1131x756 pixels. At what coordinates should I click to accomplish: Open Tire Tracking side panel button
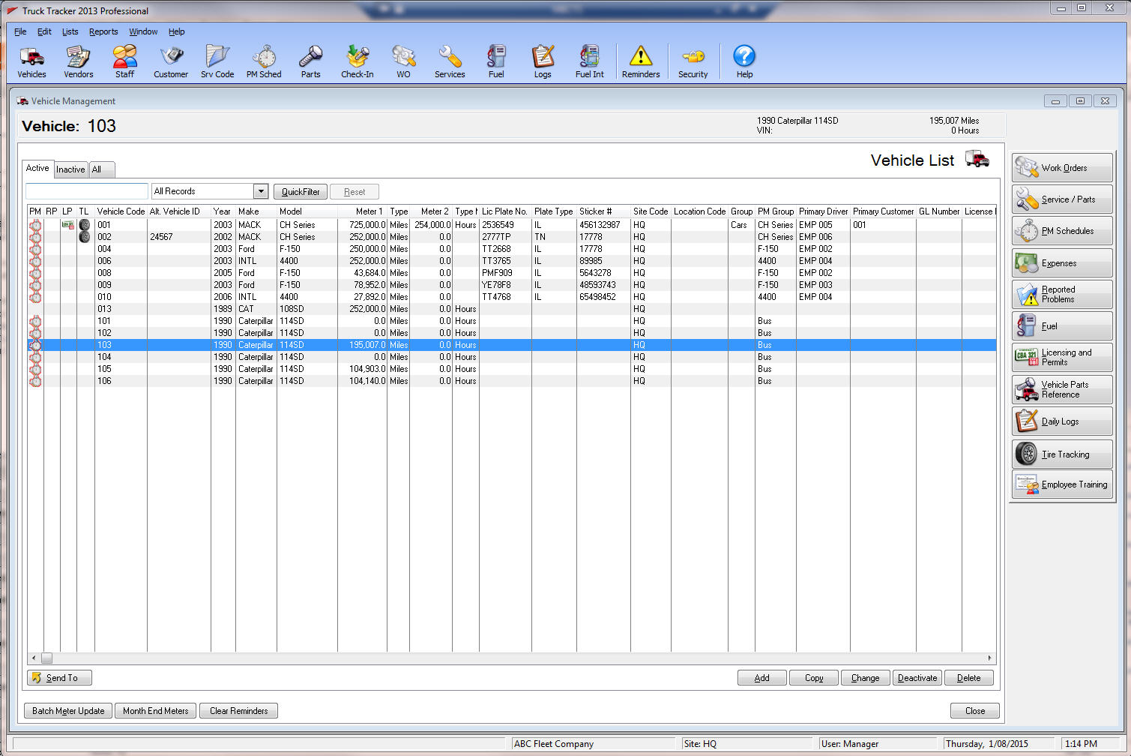tap(1062, 454)
